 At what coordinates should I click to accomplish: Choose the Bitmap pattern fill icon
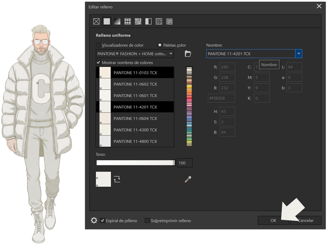tap(138, 21)
